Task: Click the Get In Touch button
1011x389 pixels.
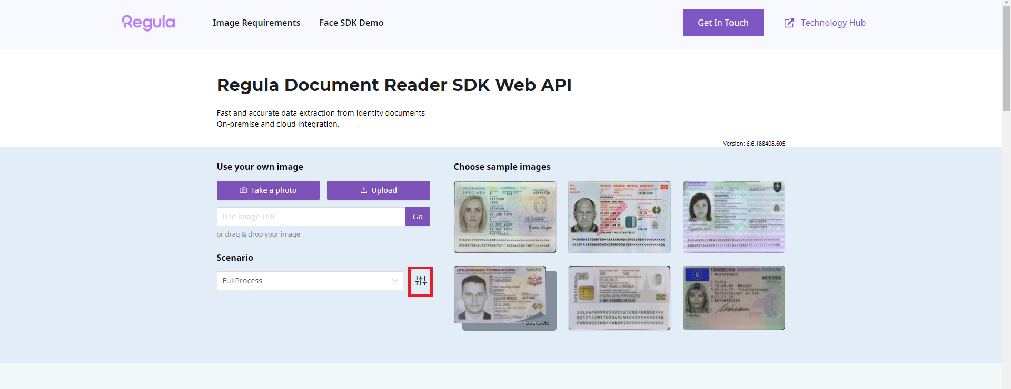Action: click(723, 23)
